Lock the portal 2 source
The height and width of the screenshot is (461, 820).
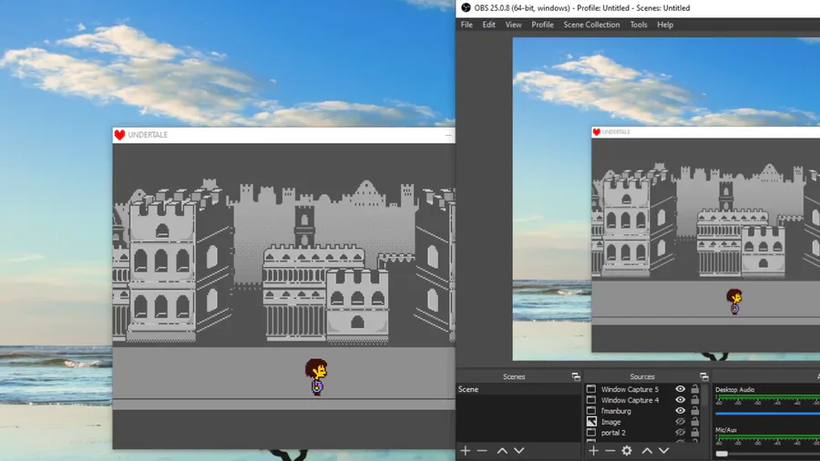coord(695,433)
